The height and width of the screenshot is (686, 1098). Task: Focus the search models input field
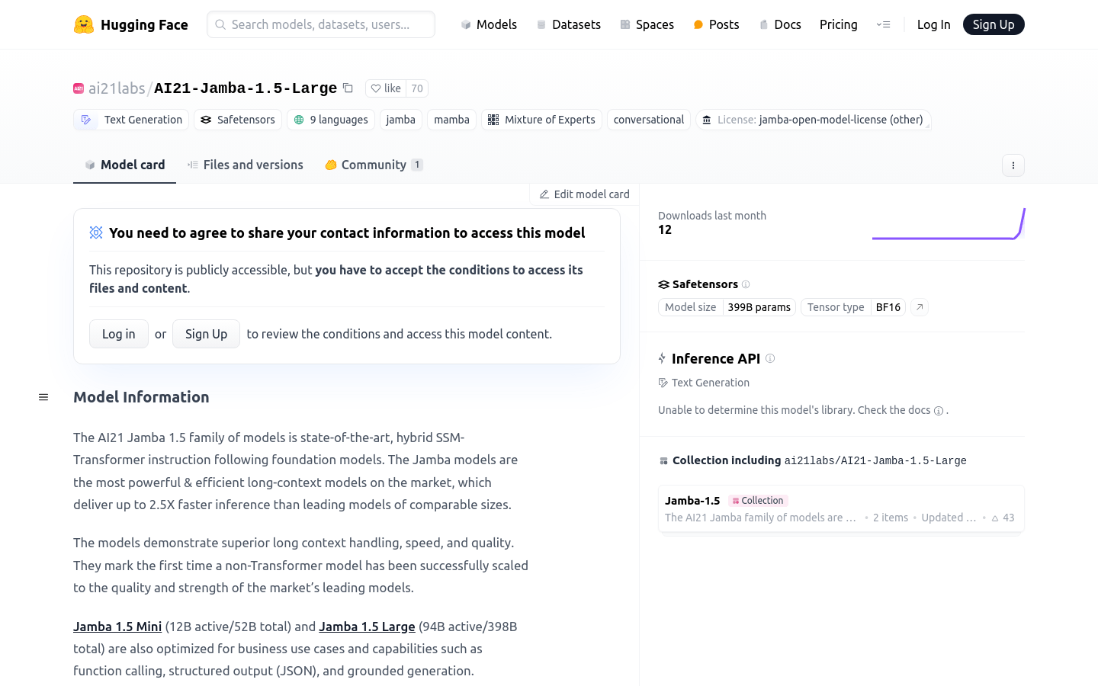[321, 24]
